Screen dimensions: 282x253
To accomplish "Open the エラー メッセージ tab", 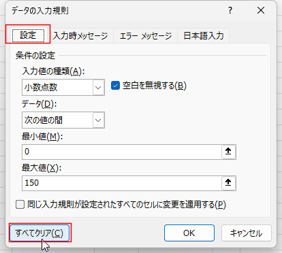I will (146, 35).
